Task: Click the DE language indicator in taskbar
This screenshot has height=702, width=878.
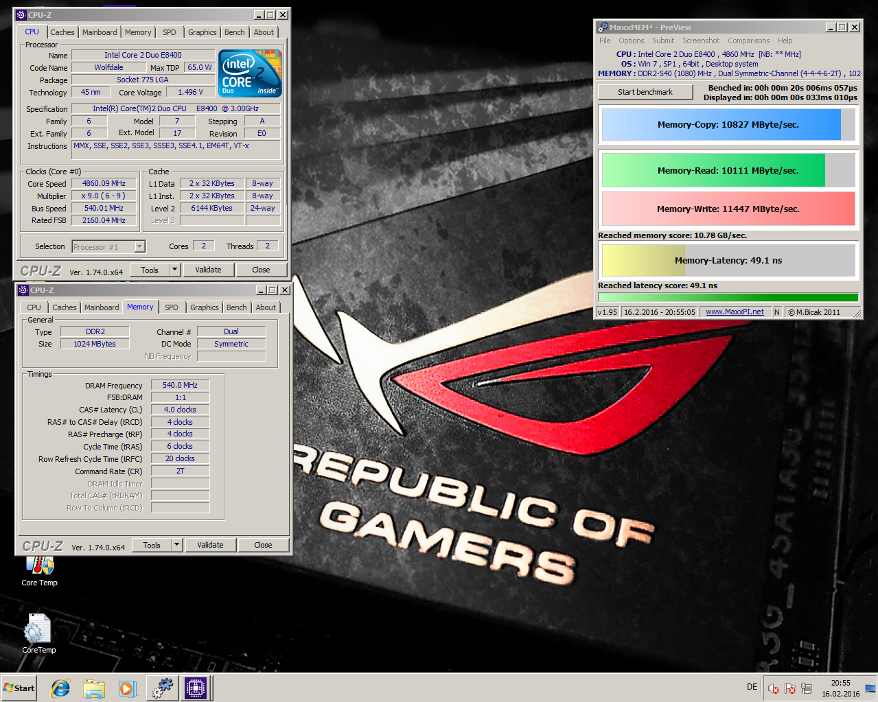Action: point(752,687)
